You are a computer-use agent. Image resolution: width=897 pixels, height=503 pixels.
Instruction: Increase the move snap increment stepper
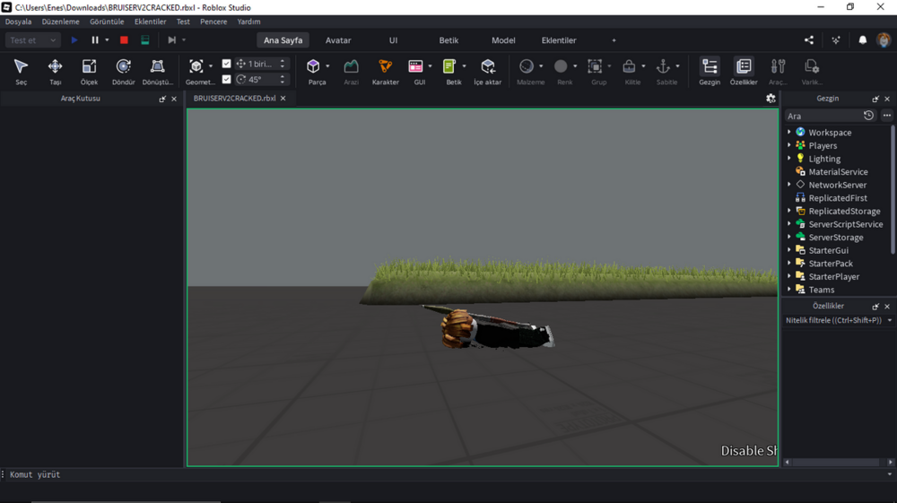point(282,61)
